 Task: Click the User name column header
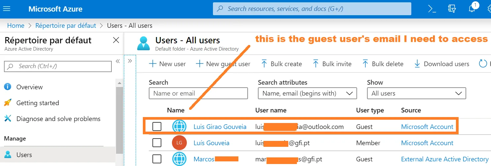(x=271, y=110)
